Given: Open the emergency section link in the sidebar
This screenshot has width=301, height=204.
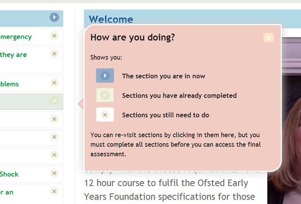Looking at the screenshot, I should (16, 37).
